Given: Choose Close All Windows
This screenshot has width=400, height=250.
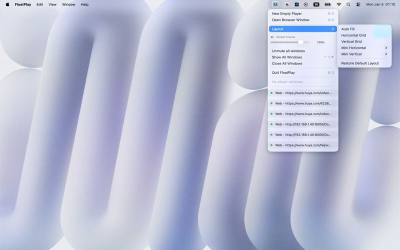Looking at the screenshot, I should coord(303,63).
